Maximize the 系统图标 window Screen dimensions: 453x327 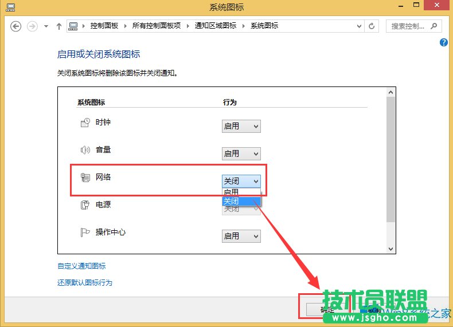coord(416,5)
